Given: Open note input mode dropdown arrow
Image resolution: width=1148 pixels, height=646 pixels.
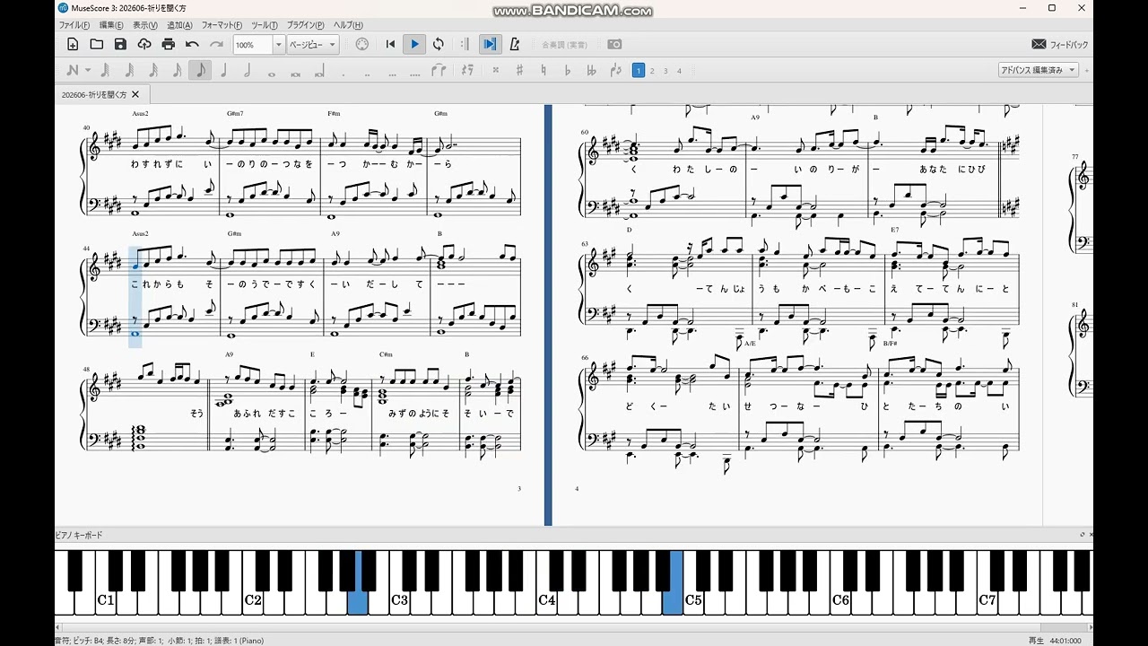Looking at the screenshot, I should coord(87,70).
